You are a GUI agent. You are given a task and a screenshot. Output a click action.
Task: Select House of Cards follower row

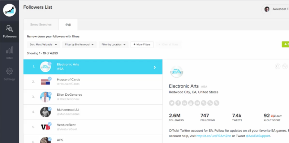click(93, 82)
